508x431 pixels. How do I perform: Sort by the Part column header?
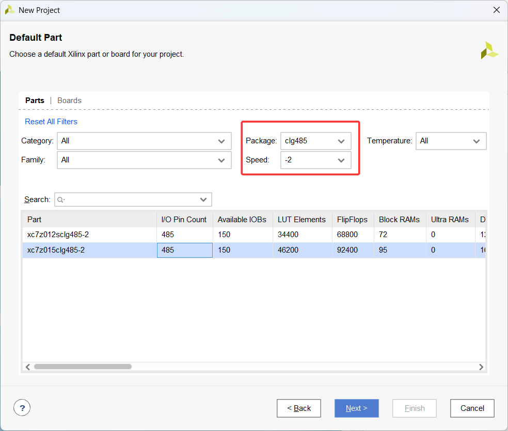pyautogui.click(x=89, y=220)
